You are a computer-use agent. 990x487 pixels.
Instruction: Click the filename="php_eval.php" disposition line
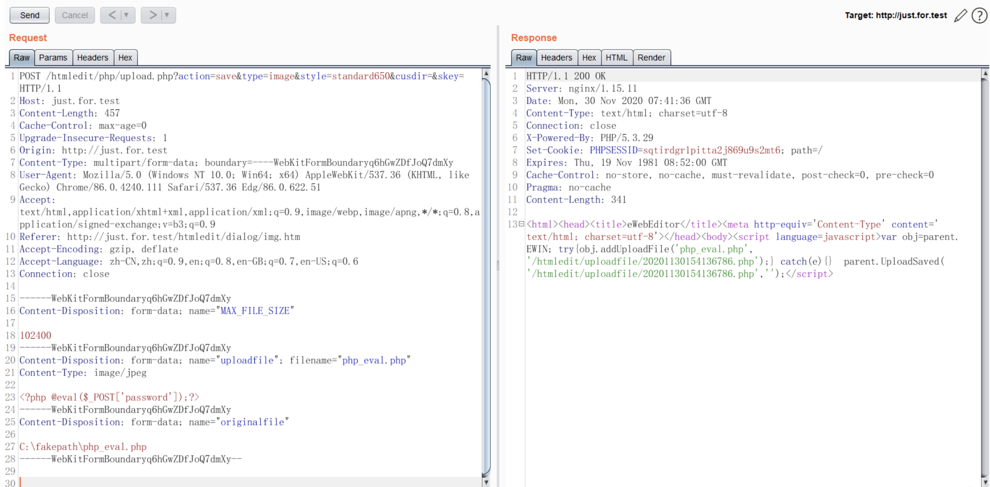[x=215, y=360]
